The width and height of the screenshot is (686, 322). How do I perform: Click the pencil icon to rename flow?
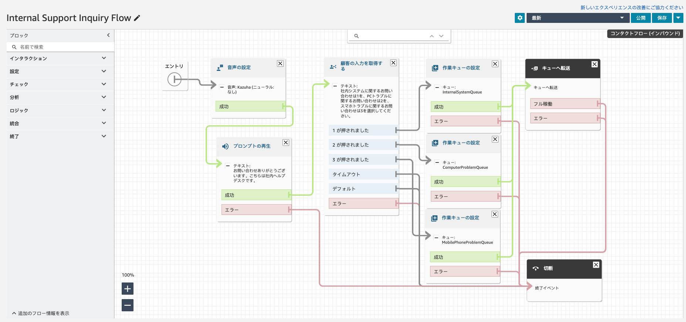[x=137, y=18]
